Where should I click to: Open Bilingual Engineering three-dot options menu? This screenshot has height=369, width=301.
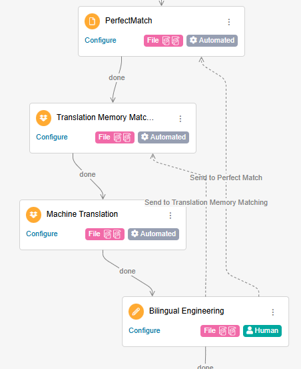pos(273,312)
